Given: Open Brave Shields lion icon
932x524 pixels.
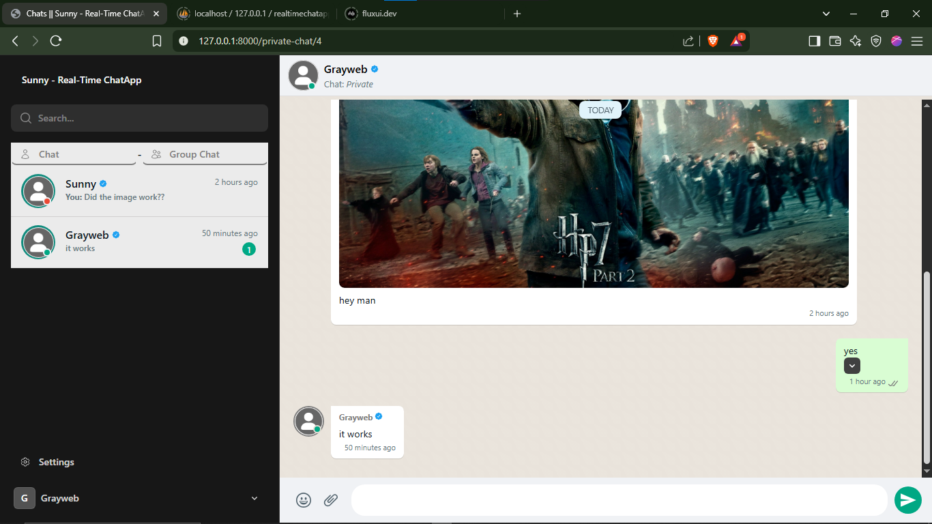Looking at the screenshot, I should click(713, 41).
